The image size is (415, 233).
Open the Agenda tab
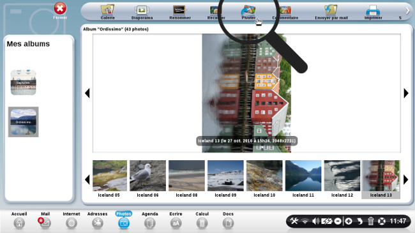(150, 220)
